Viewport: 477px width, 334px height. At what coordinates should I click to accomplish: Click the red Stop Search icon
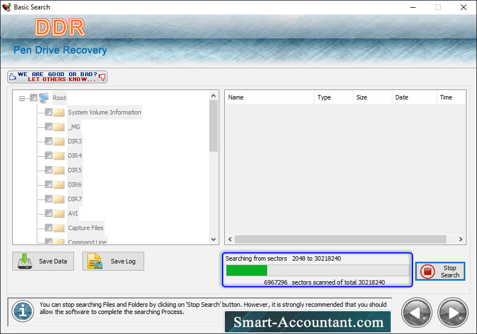[427, 271]
